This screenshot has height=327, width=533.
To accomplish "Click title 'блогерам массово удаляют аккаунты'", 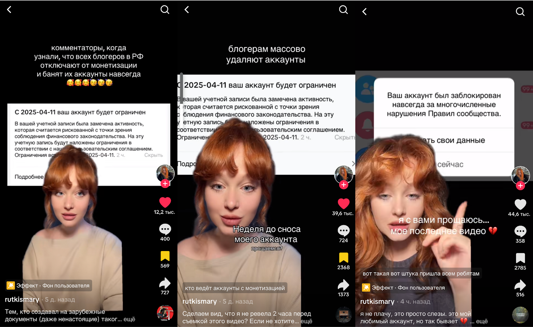I will 266,54.
